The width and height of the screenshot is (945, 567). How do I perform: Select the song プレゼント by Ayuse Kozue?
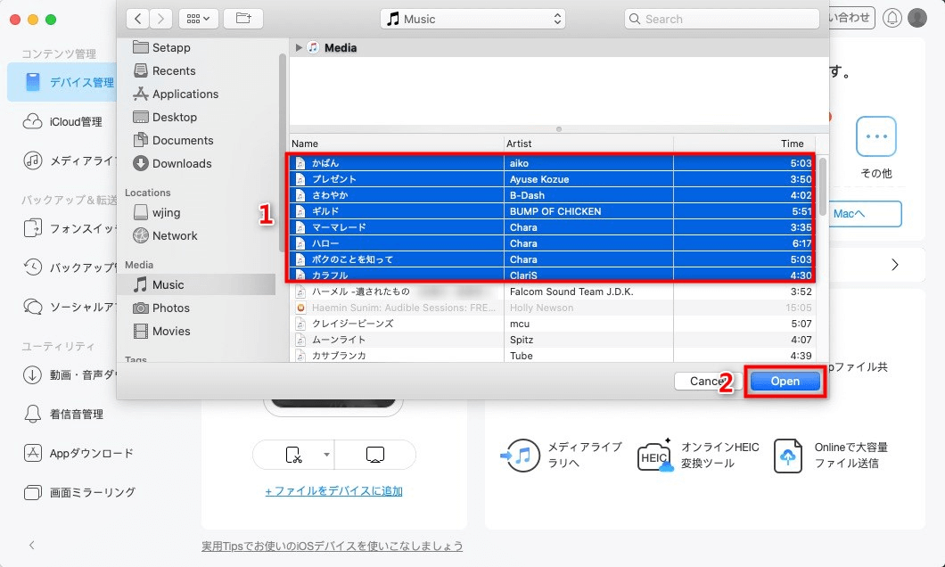[x=551, y=179]
